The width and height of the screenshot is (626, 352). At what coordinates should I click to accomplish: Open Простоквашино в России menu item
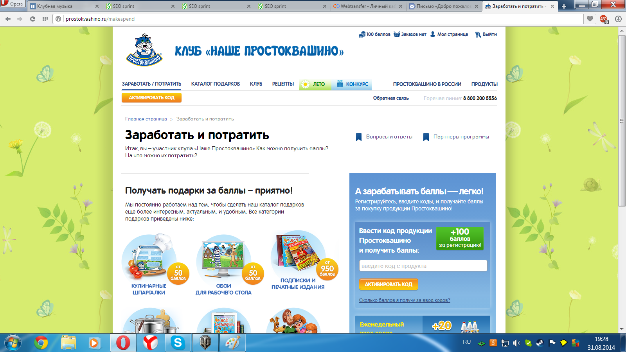coord(427,84)
